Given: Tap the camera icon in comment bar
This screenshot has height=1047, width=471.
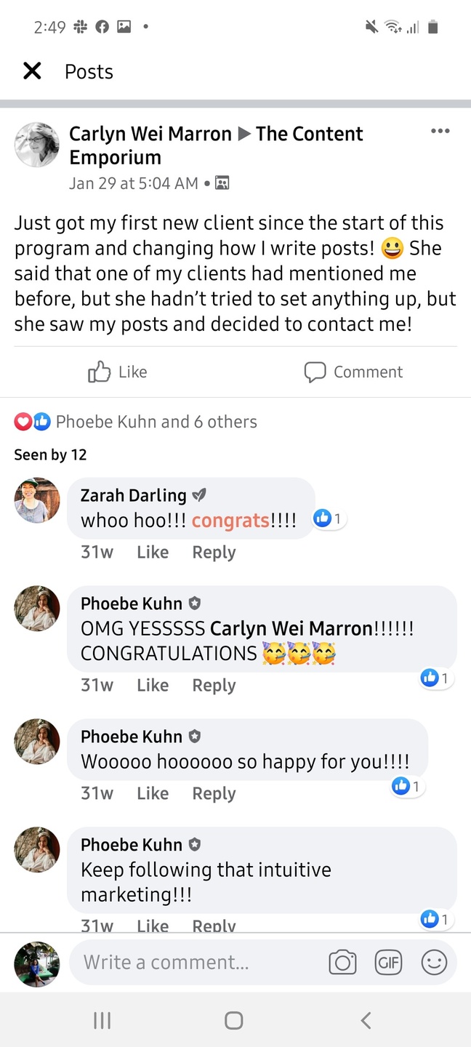Looking at the screenshot, I should (x=342, y=963).
